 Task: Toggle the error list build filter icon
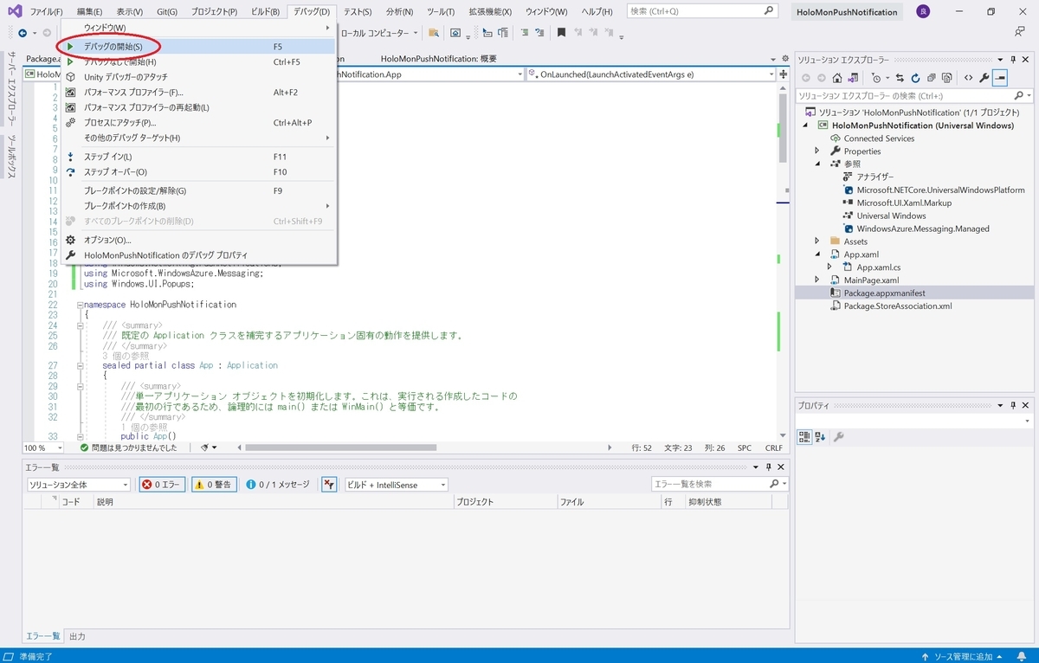329,485
